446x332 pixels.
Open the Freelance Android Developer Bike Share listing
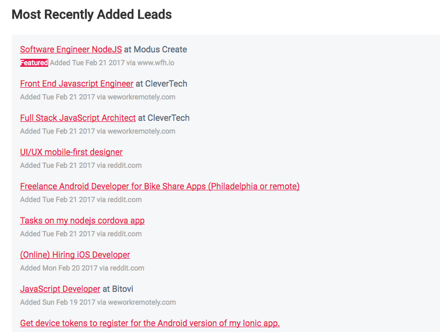coord(159,186)
